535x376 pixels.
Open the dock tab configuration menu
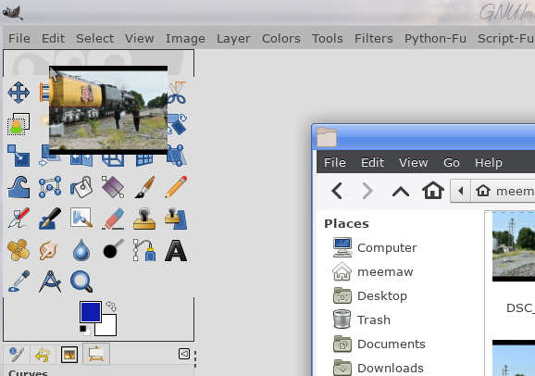click(x=184, y=354)
